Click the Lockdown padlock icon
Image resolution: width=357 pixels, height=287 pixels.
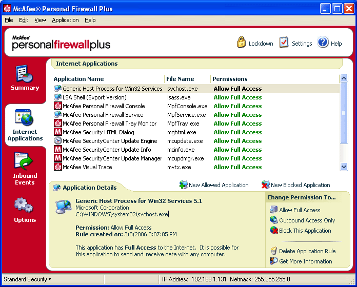pos(242,43)
